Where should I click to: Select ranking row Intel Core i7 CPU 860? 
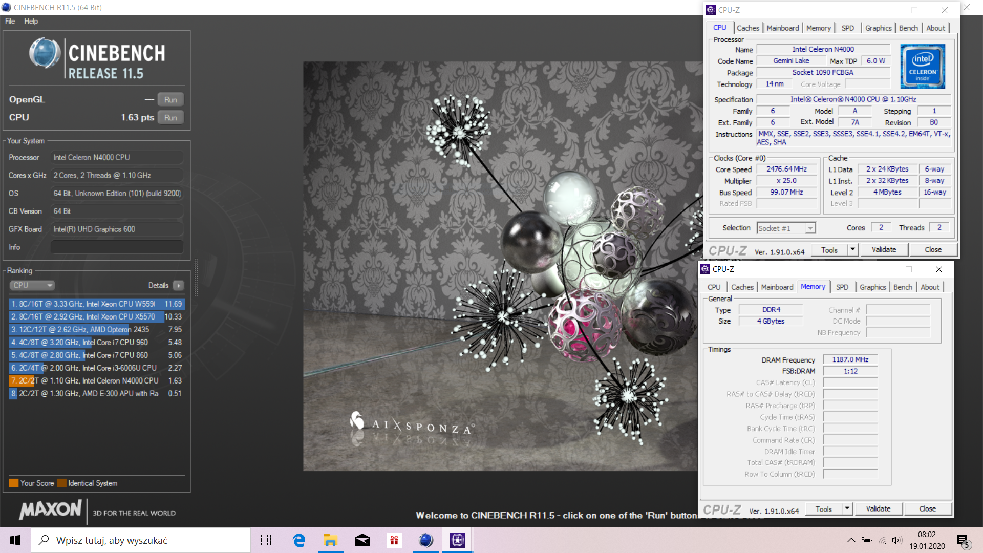click(x=96, y=355)
